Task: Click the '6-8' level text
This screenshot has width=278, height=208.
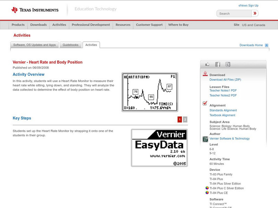Action: [212, 149]
